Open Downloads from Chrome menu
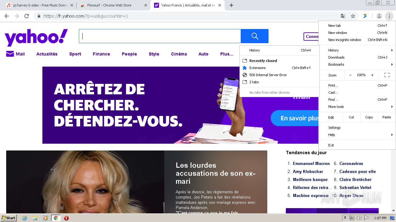The image size is (396, 222). coord(357,57)
